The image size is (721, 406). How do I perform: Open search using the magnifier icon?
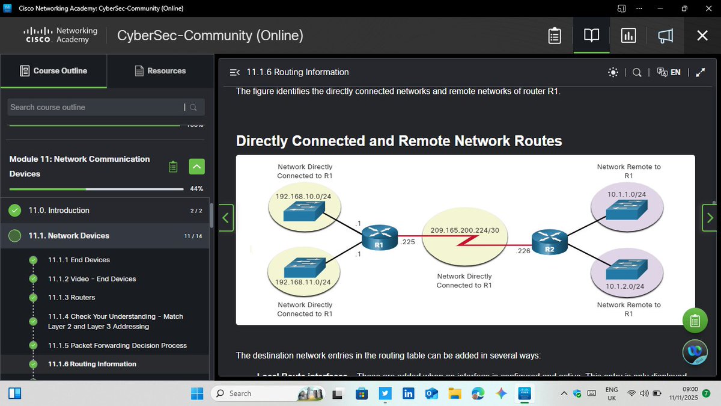pos(637,72)
